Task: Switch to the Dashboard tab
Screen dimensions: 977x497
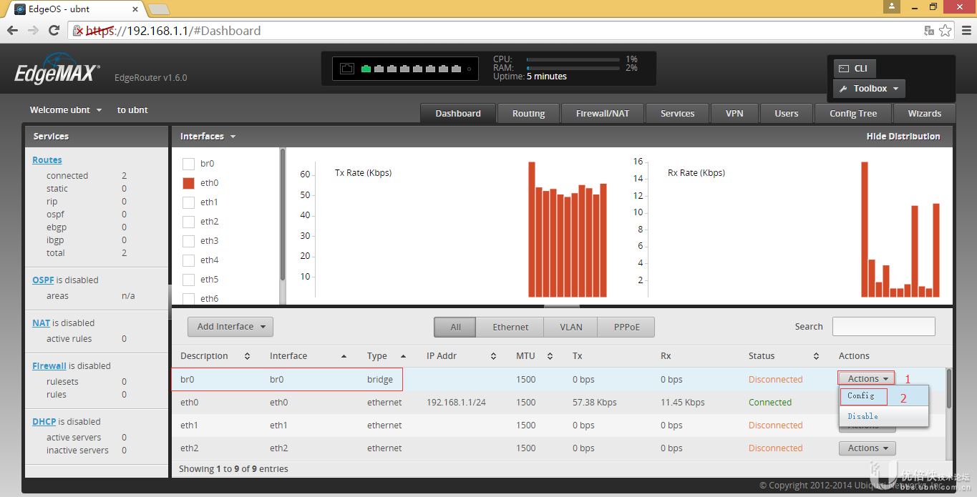Action: pyautogui.click(x=458, y=114)
